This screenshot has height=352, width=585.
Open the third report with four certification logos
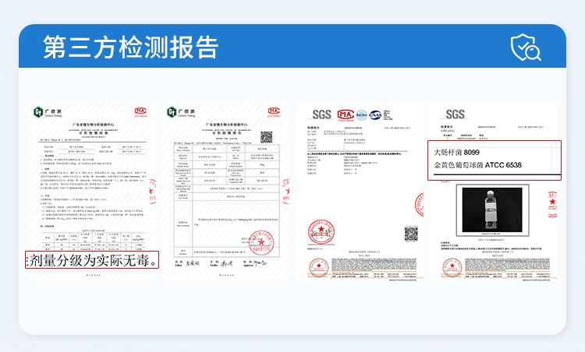pos(360,192)
